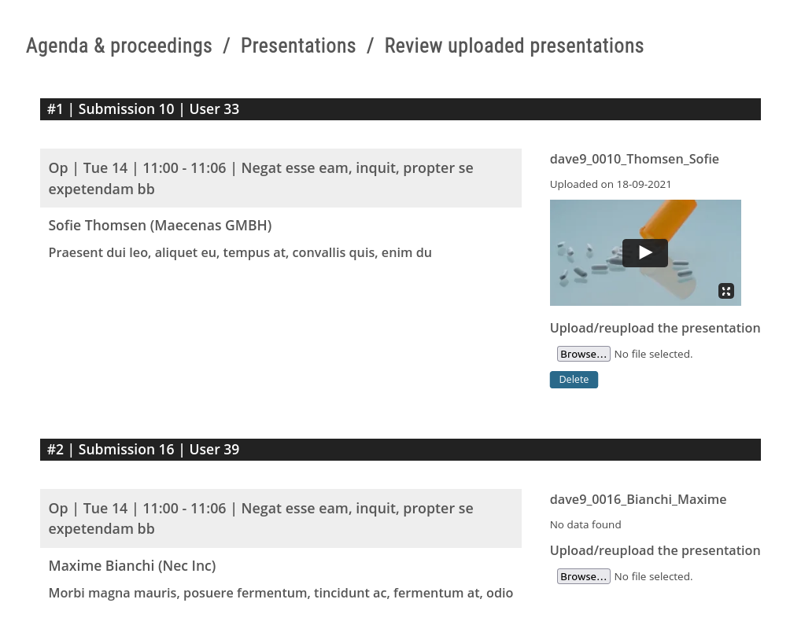Click the 'Uploaded on 18-09-2021' text
The height and width of the screenshot is (625, 790).
click(610, 185)
